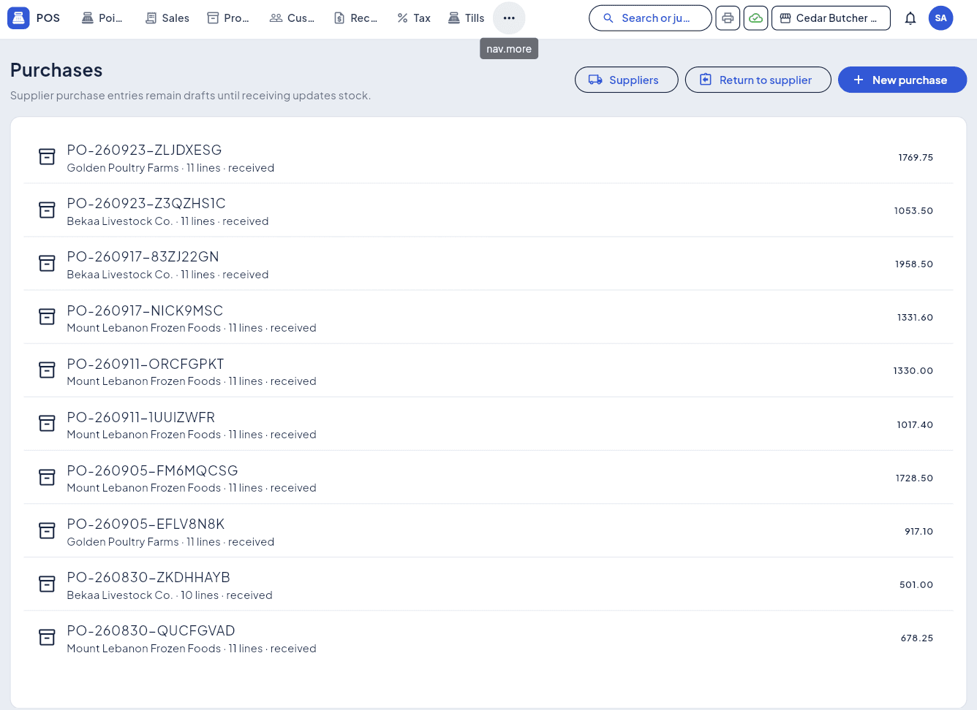Open purchase order PO-260917-83ZJ22GN

pyautogui.click(x=488, y=264)
